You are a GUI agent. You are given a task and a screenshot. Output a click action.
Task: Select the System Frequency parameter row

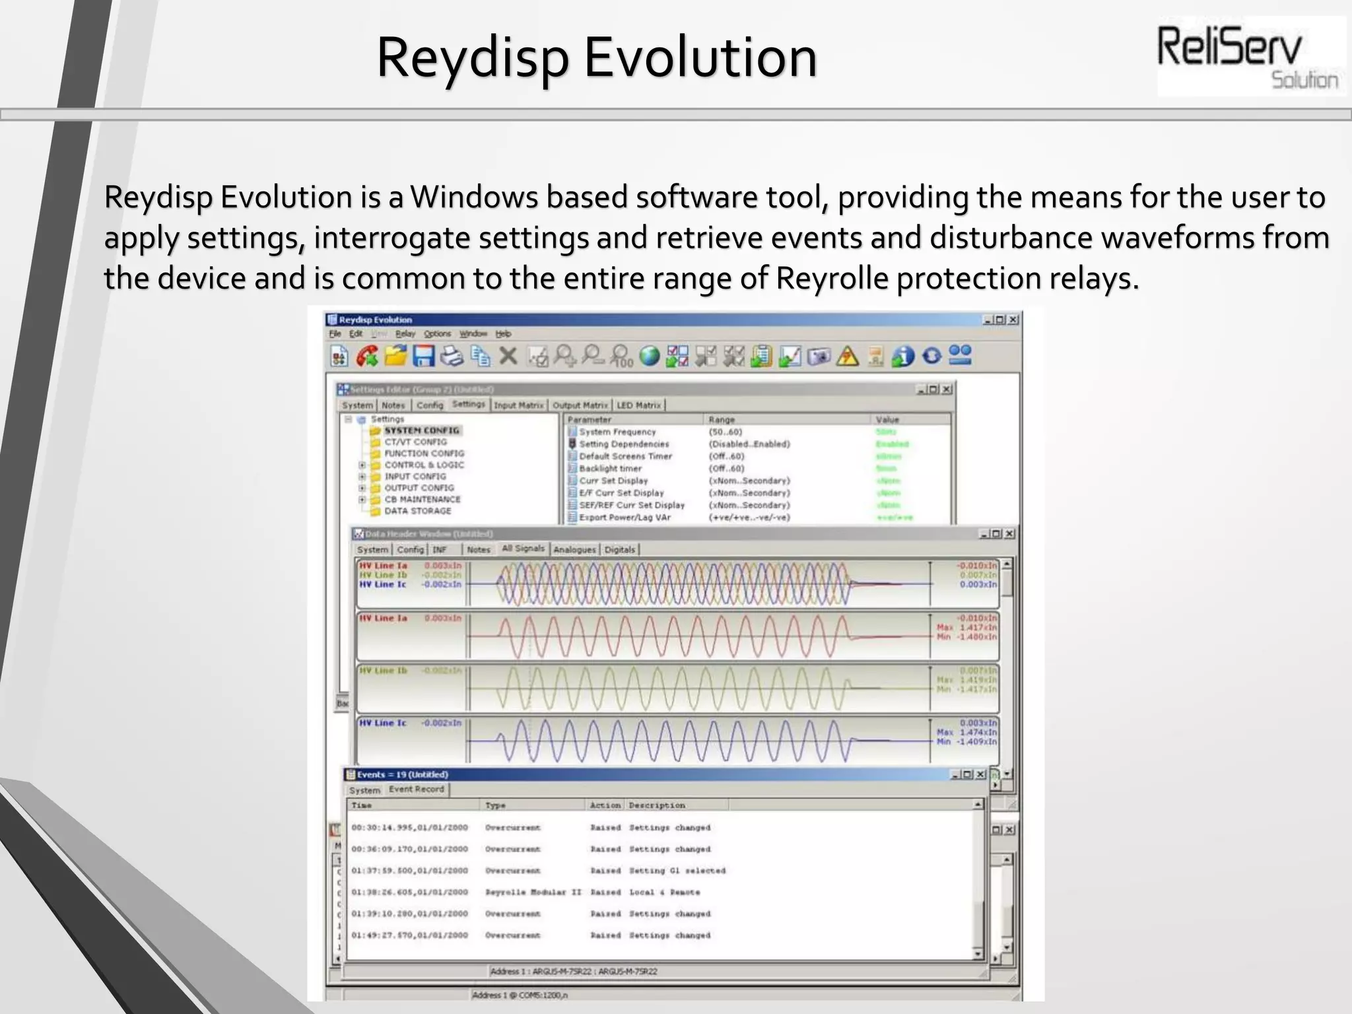[x=617, y=432]
